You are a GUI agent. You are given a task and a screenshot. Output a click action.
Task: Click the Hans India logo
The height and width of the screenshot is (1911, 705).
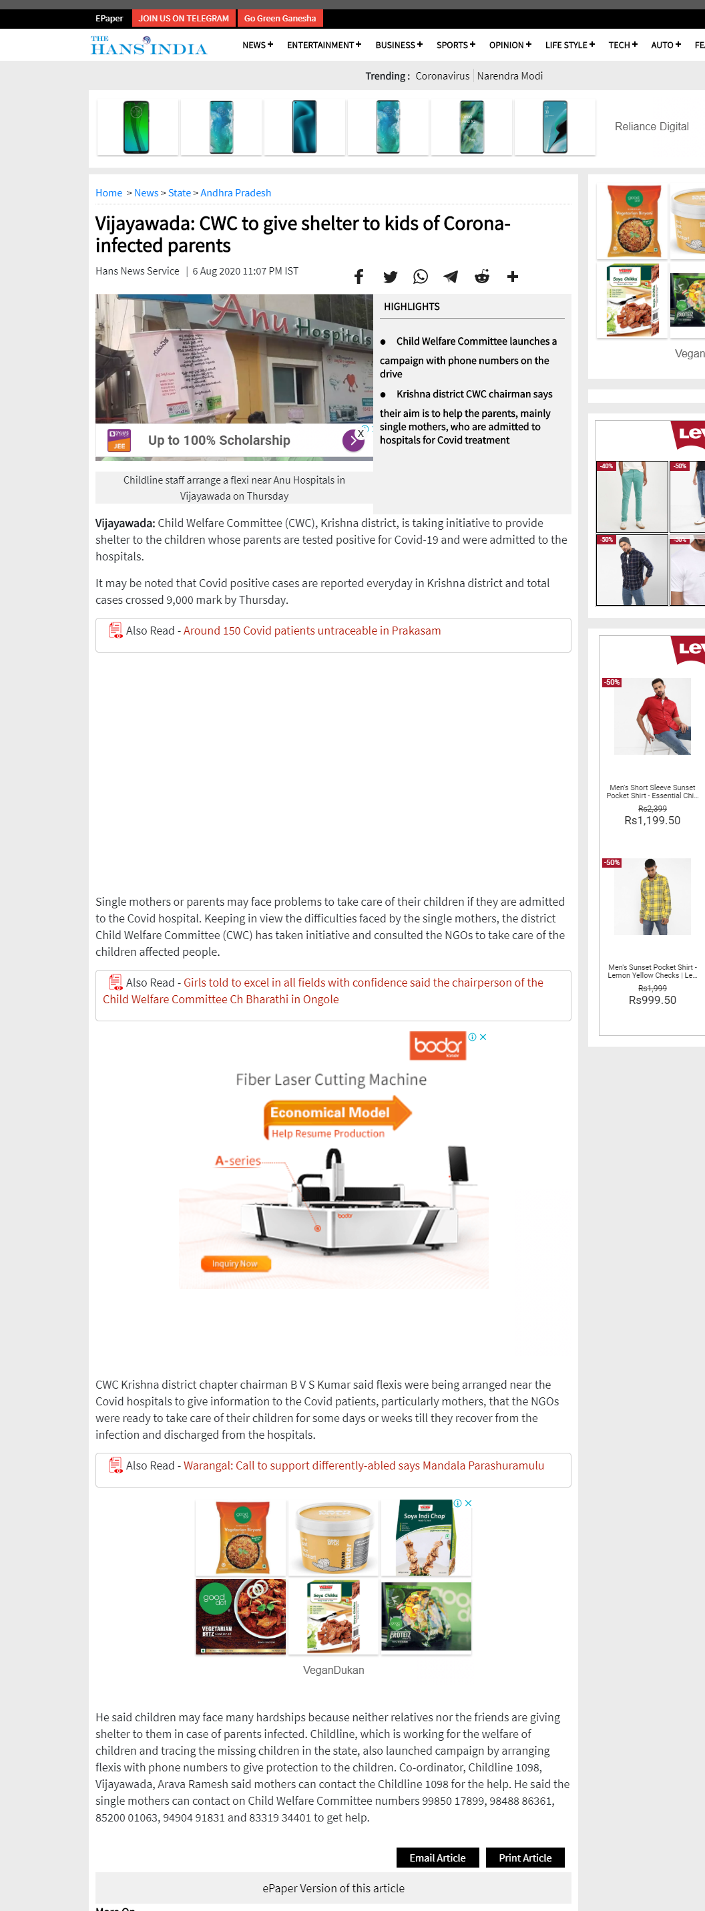tap(149, 46)
